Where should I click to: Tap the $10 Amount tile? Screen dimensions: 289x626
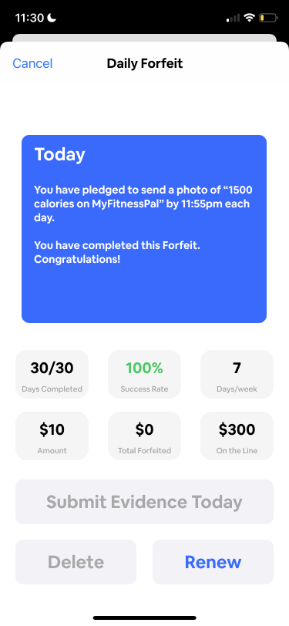[52, 436]
